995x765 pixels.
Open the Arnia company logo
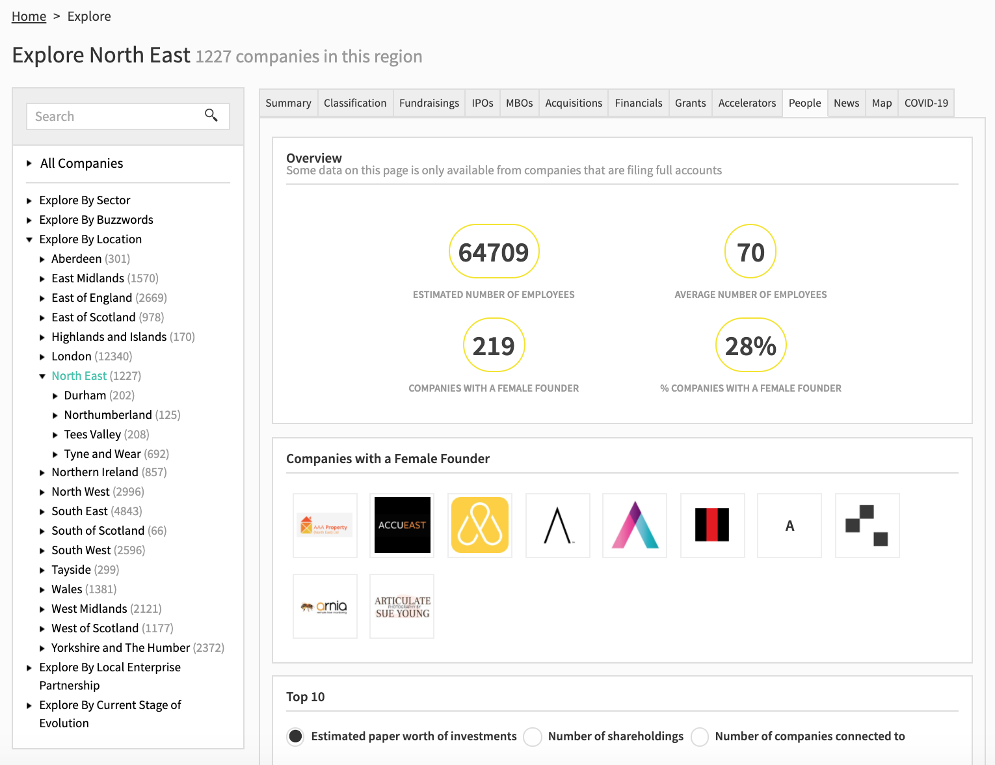325,606
